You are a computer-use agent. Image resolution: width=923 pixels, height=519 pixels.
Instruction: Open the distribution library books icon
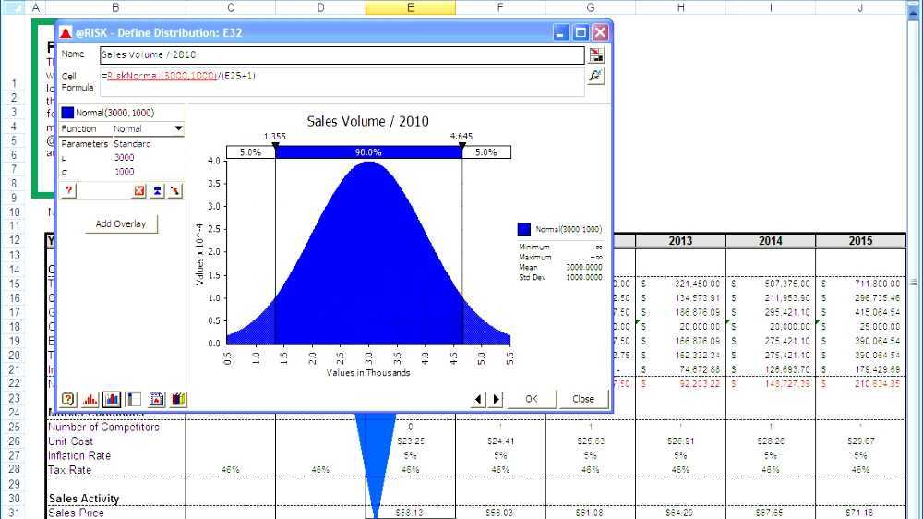click(x=178, y=399)
